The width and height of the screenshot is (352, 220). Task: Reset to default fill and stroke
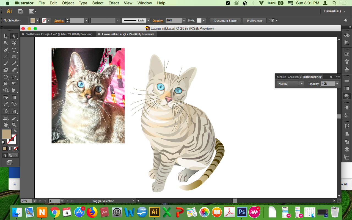point(3,142)
